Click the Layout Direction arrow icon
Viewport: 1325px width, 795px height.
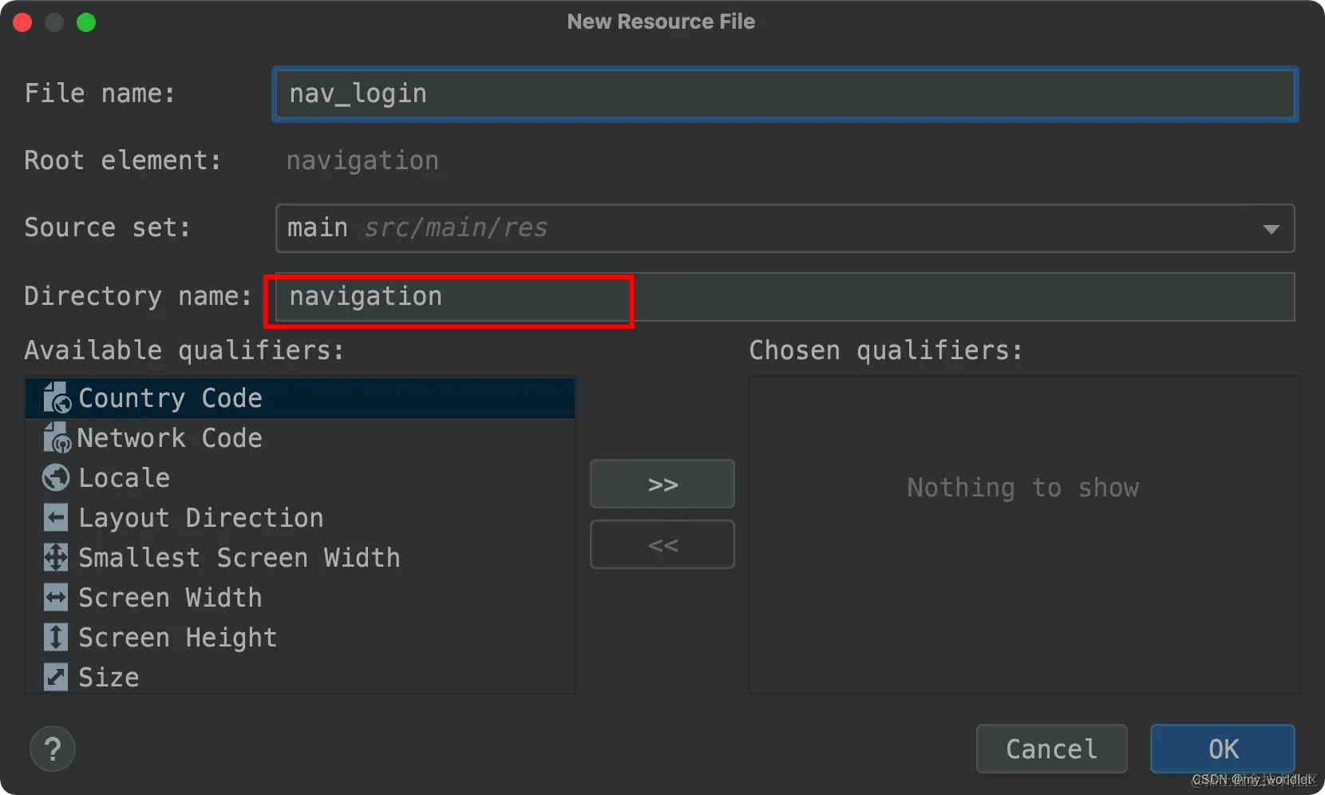point(56,517)
